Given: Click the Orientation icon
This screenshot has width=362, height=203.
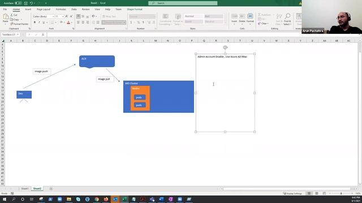Looking at the screenshot, I should tap(93, 16).
